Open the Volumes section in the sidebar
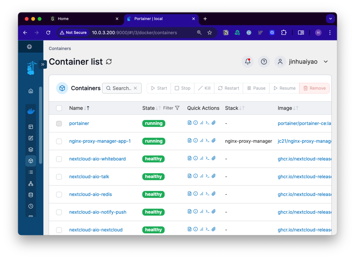Image resolution: width=355 pixels, height=259 pixels. click(x=31, y=194)
